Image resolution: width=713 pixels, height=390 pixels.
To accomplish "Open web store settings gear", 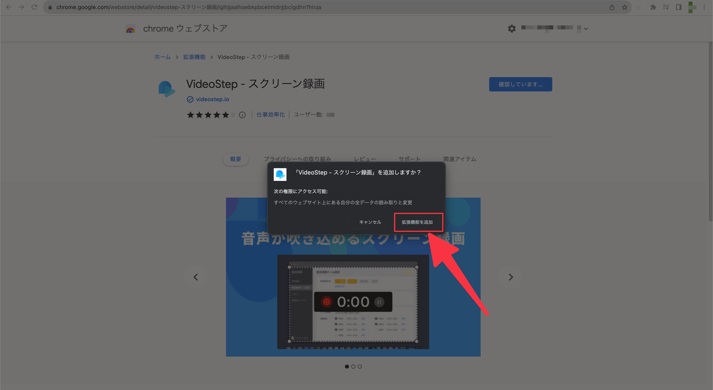I will coord(511,29).
